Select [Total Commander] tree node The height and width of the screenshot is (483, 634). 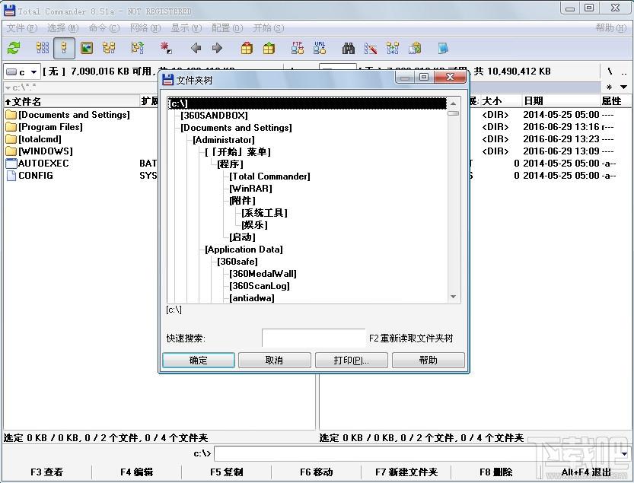(x=269, y=176)
